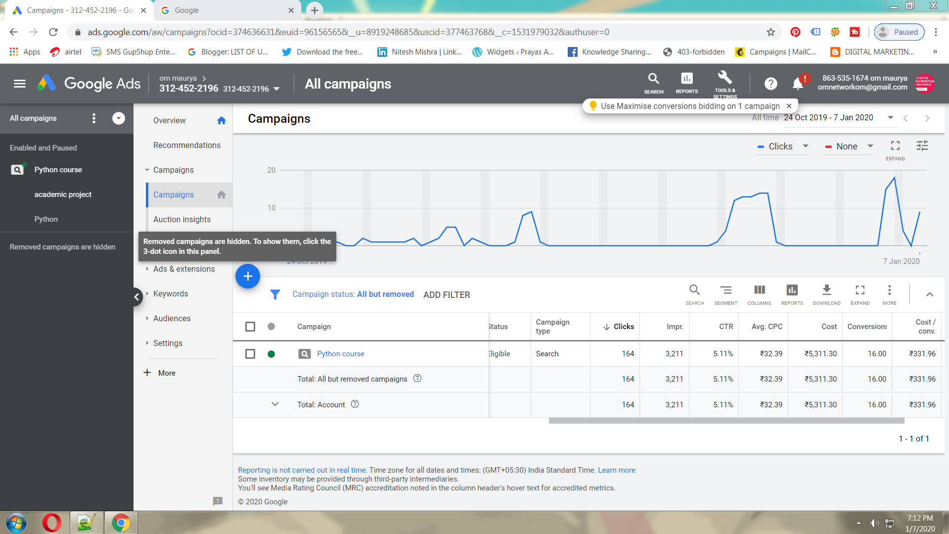This screenshot has height=534, width=949.
Task: Toggle the Python course status dot
Action: 271,354
